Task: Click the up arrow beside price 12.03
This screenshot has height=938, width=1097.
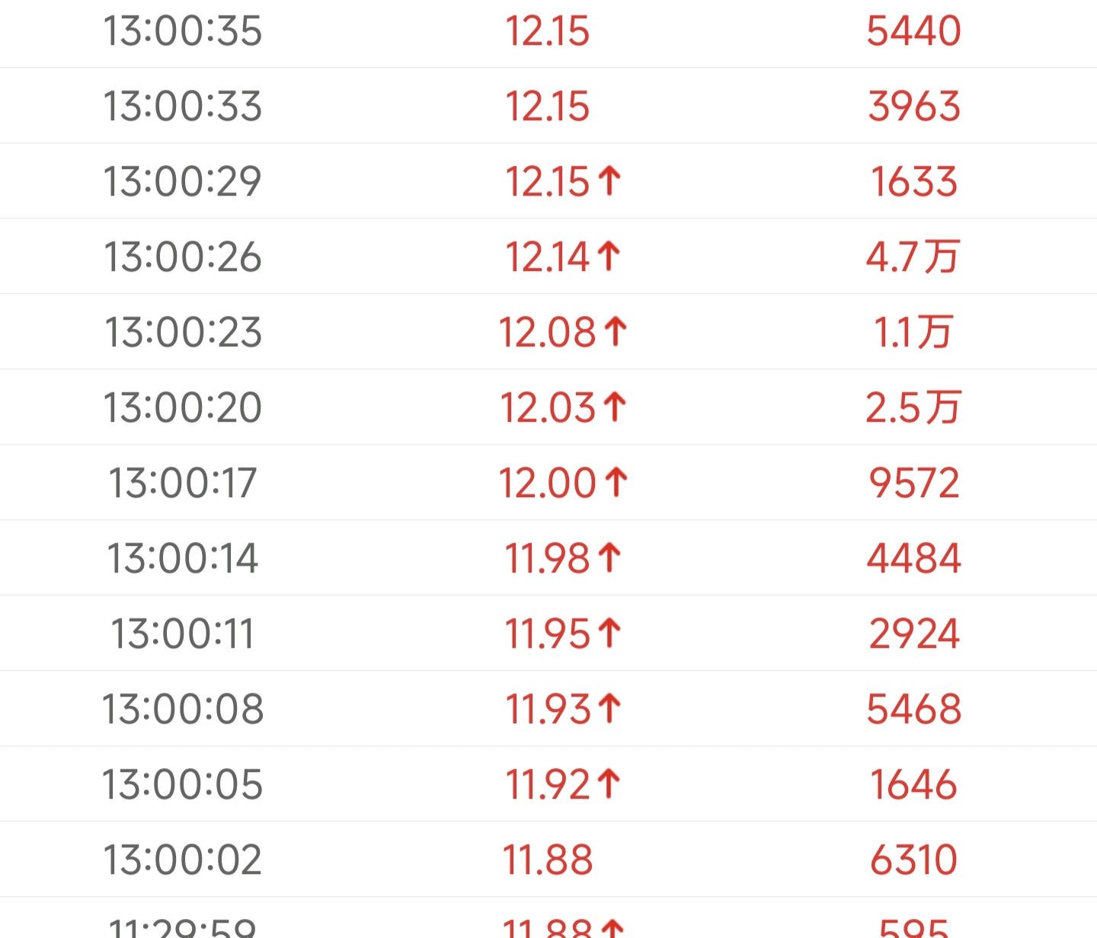Action: click(615, 407)
